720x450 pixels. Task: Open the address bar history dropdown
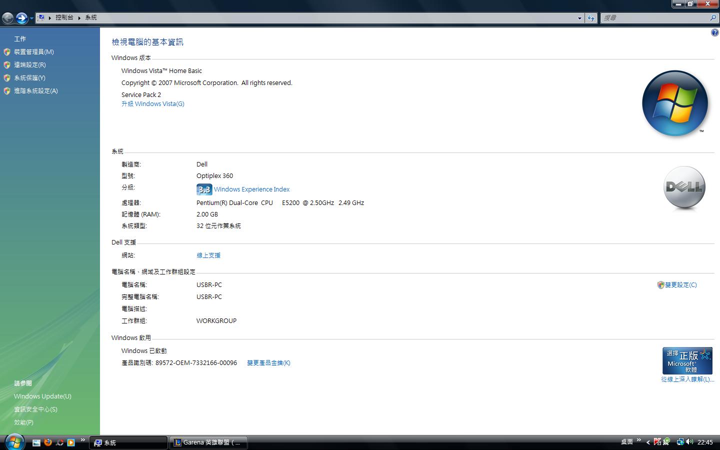(579, 18)
